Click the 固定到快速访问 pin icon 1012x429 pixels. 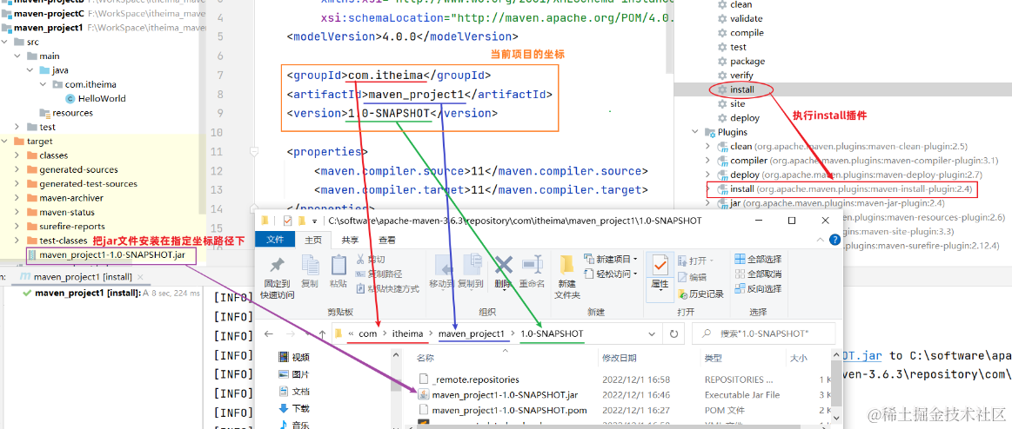[277, 265]
